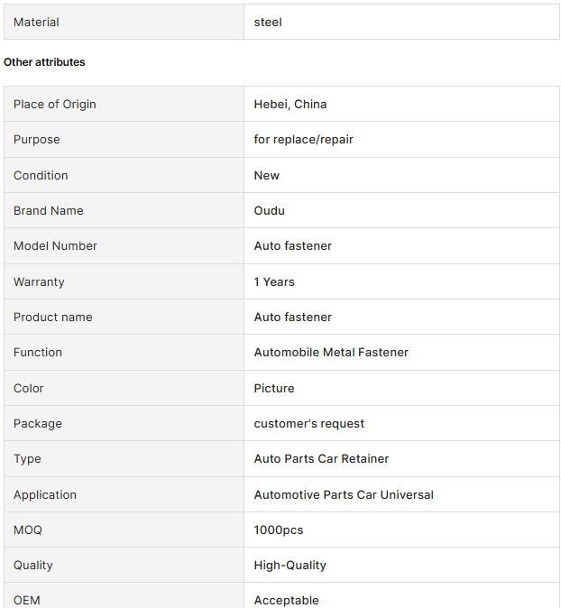The width and height of the screenshot is (561, 608).
Task: Click the Color value 'Picture'
Action: tap(274, 388)
